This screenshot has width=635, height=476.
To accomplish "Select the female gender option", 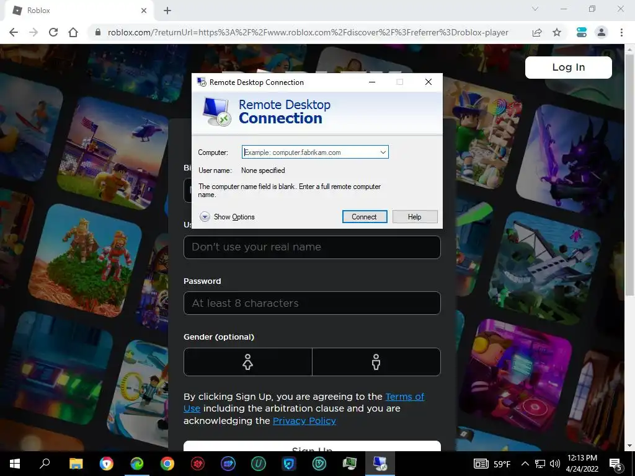I will 248,362.
